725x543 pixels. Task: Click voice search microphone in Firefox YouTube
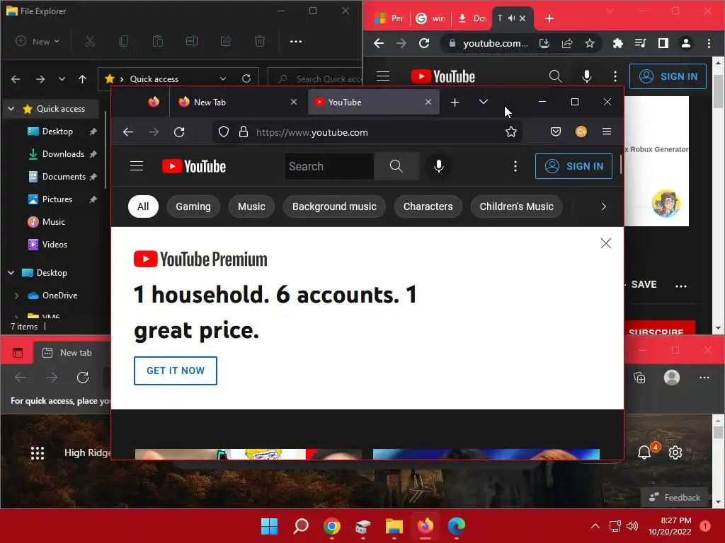pyautogui.click(x=439, y=166)
